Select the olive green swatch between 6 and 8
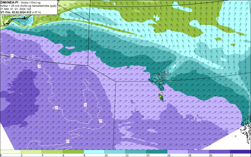This screenshot has height=157, width=251. (73, 151)
